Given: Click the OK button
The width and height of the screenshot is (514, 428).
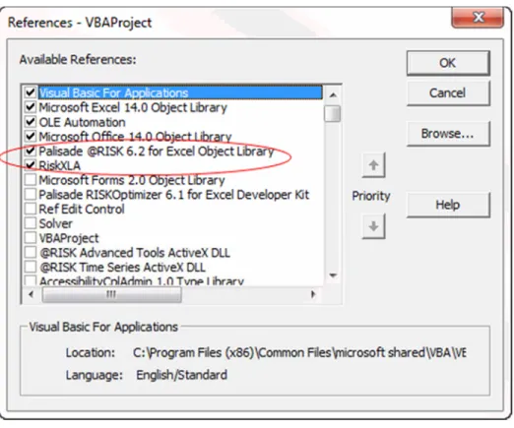Looking at the screenshot, I should [x=448, y=63].
